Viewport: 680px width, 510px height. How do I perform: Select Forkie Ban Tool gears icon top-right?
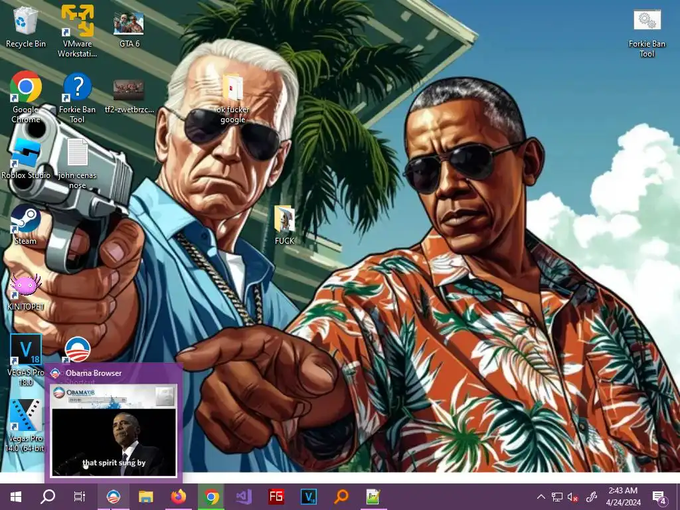tap(647, 34)
